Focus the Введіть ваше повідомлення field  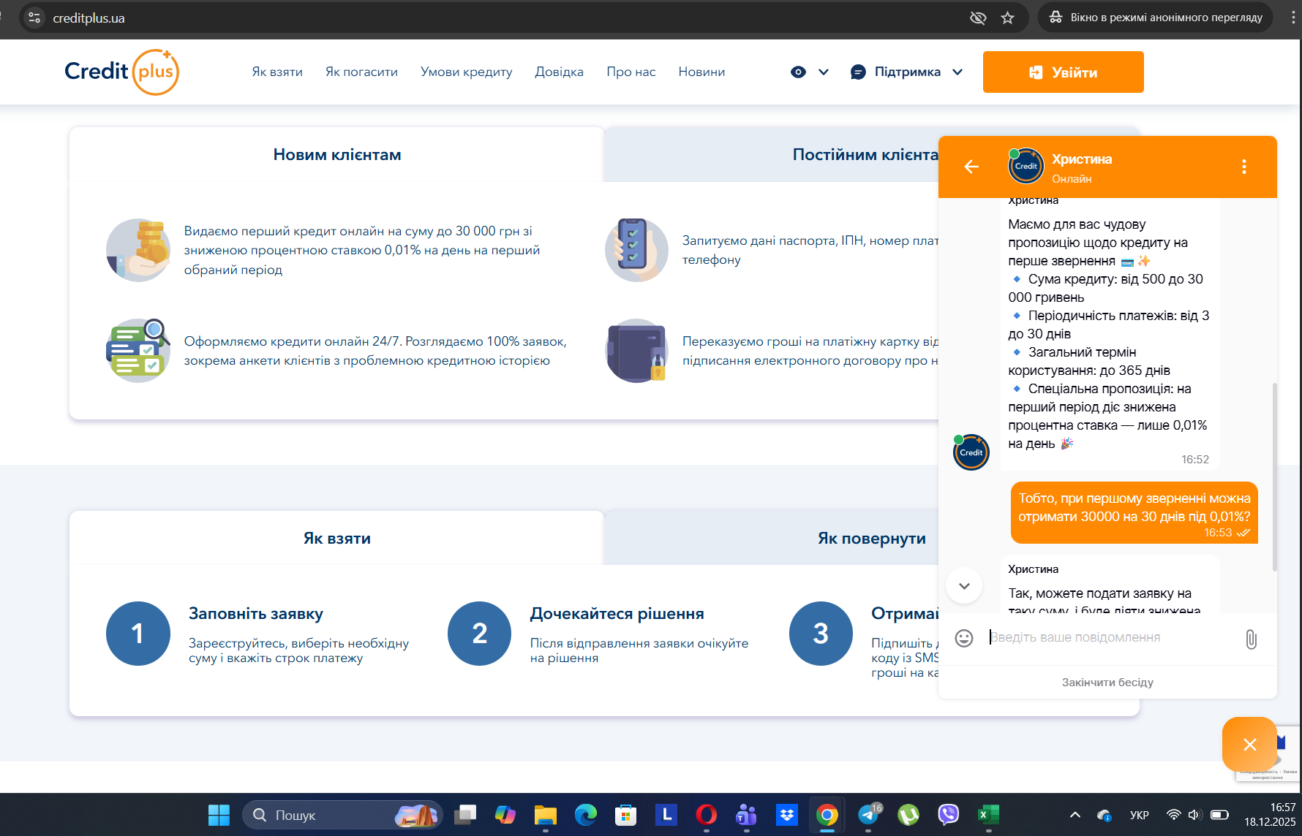pyautogui.click(x=1110, y=637)
